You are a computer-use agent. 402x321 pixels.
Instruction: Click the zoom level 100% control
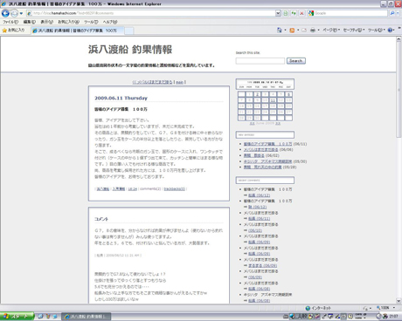[386, 308]
